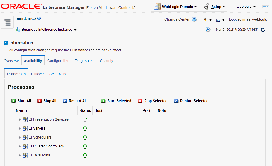Expand the BI Presentation Services node
This screenshot has width=272, height=166.
20,119
